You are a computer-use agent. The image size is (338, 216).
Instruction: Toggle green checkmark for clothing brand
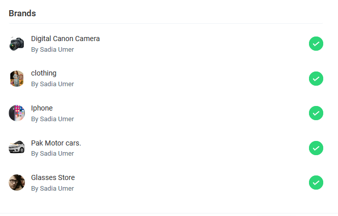click(x=316, y=79)
